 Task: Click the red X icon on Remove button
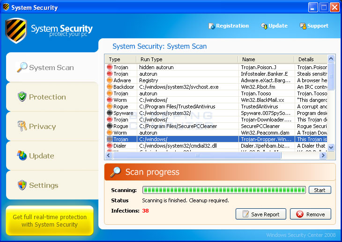300,214
